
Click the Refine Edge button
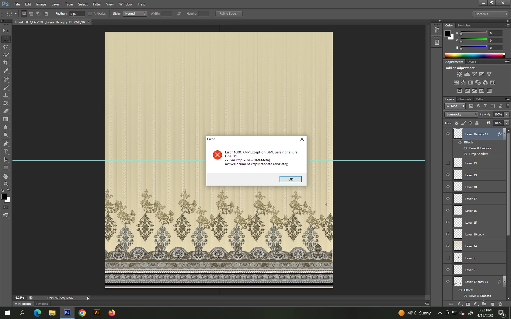coord(229,14)
